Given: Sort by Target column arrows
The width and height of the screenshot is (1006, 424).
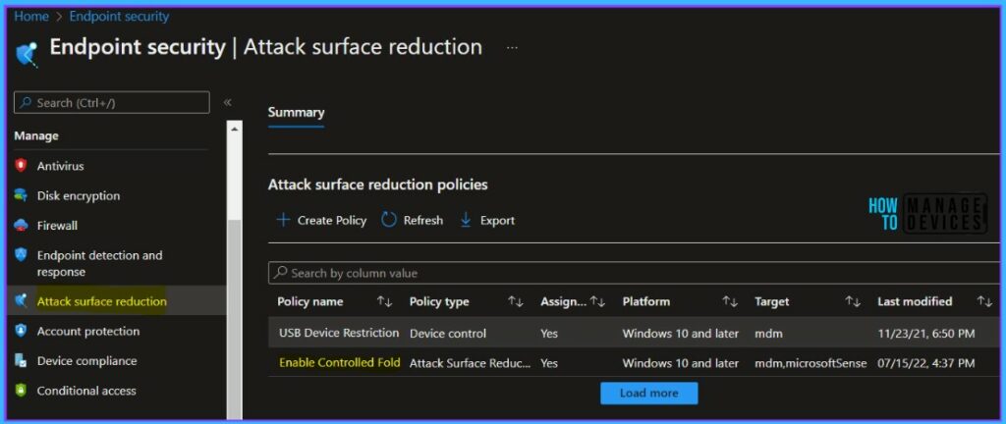Looking at the screenshot, I should click(x=853, y=301).
